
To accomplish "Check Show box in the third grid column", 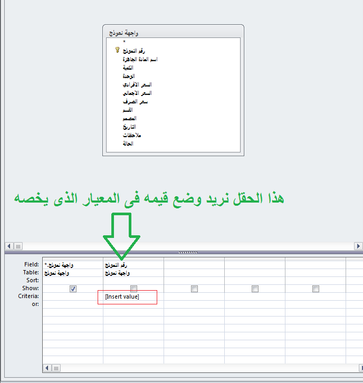I will (x=195, y=289).
